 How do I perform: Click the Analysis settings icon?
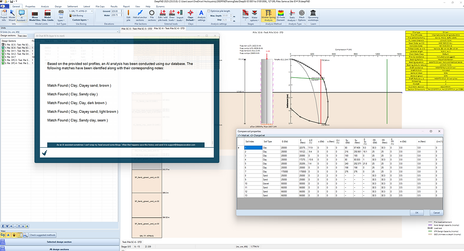pos(201,16)
